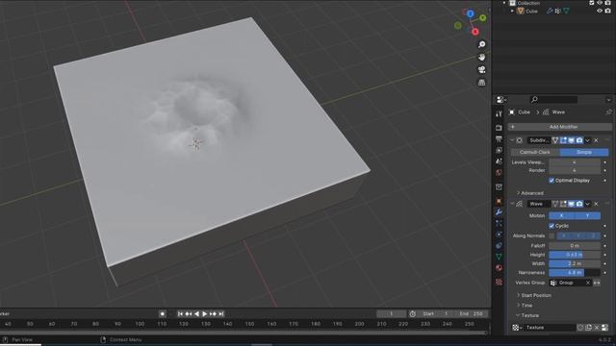Click the Cube mesh icon in outliner
Viewport: 616px width, 346px height.
pyautogui.click(x=520, y=11)
